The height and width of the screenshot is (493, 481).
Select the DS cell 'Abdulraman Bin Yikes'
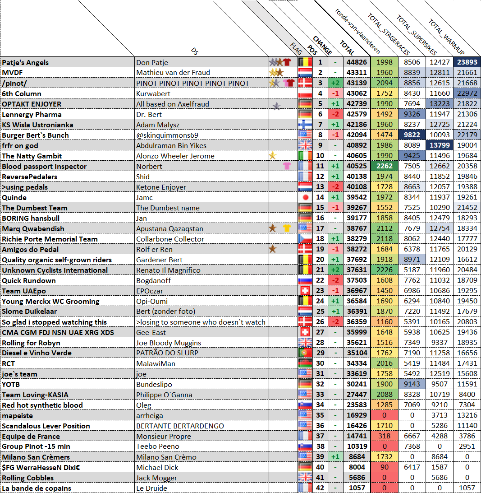tap(202, 145)
